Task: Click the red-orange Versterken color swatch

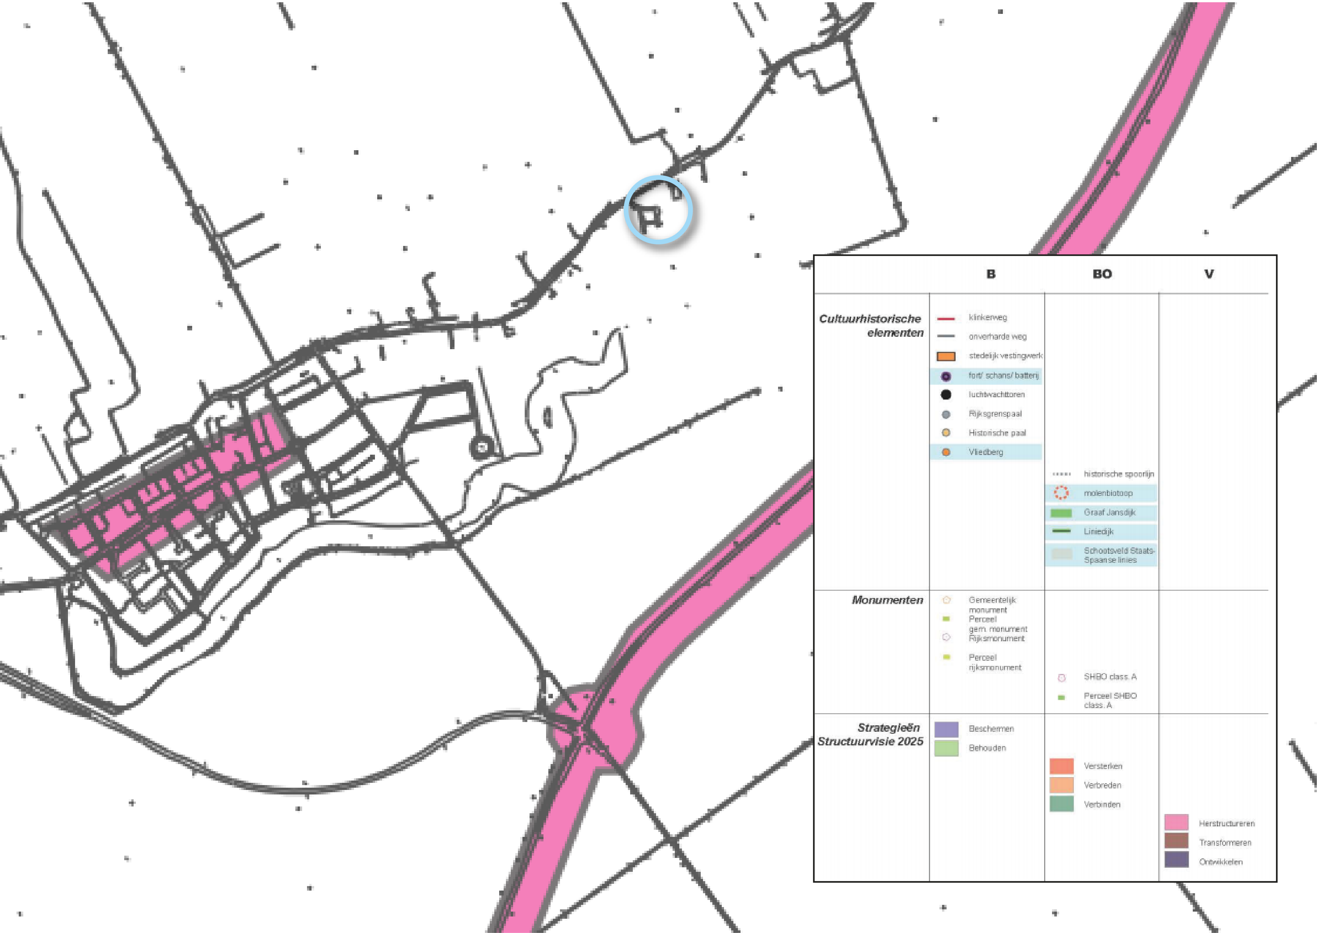Action: pos(1061,766)
